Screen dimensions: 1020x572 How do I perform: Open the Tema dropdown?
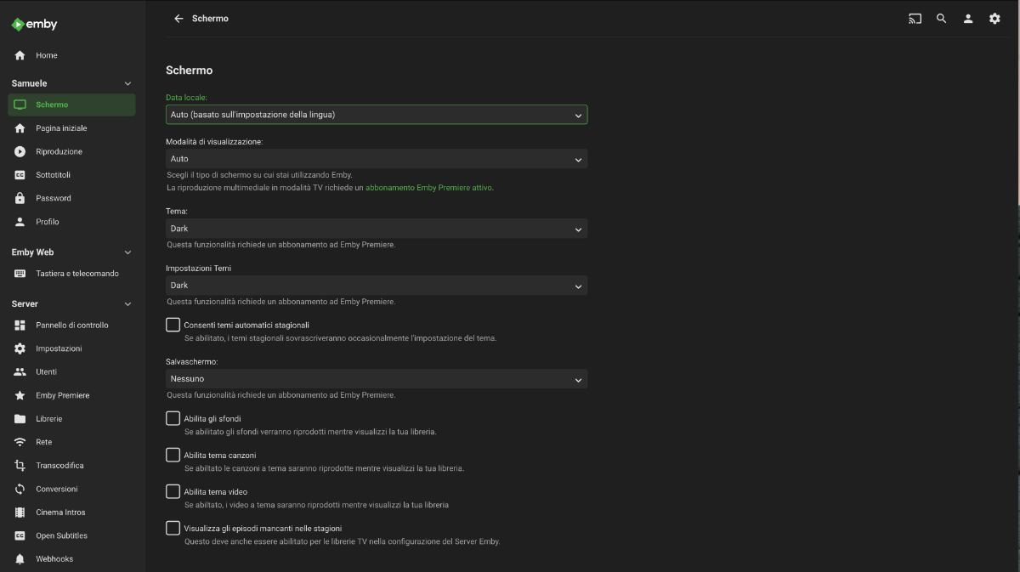click(x=376, y=229)
